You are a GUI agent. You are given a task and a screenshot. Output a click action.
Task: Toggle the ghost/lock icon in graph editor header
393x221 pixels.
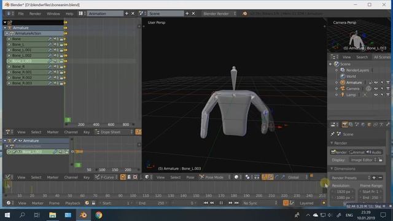(129, 177)
